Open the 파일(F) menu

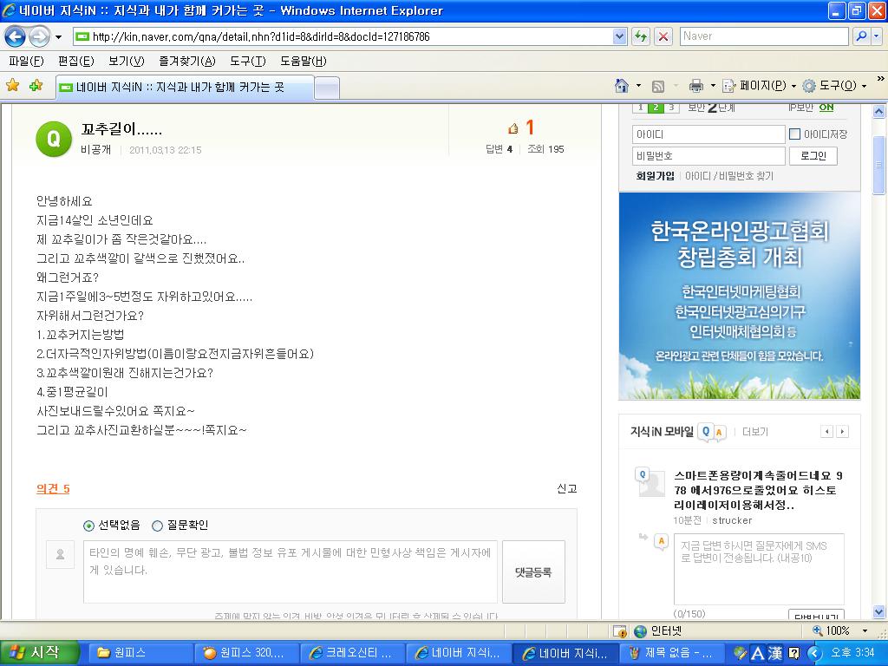click(26, 61)
